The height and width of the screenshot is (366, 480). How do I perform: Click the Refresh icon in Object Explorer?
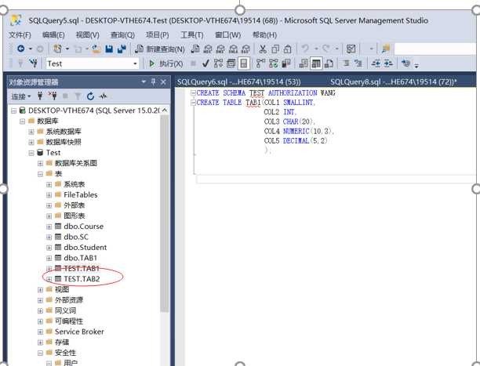[90, 96]
